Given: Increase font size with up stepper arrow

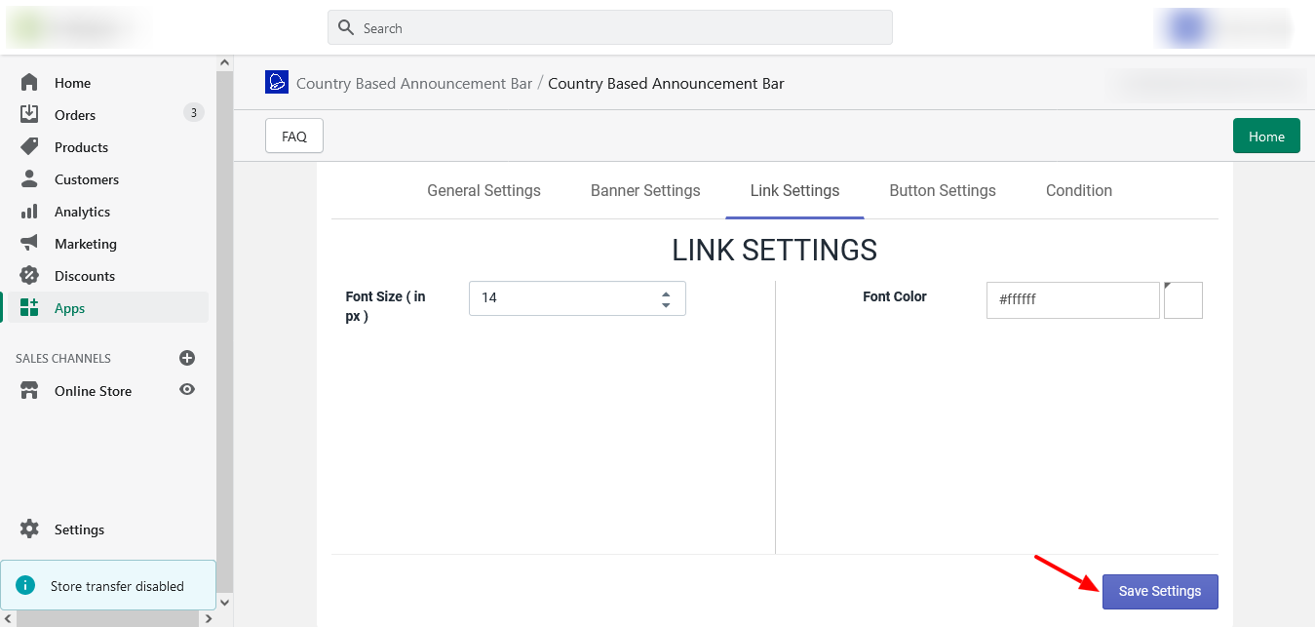Looking at the screenshot, I should [x=666, y=294].
